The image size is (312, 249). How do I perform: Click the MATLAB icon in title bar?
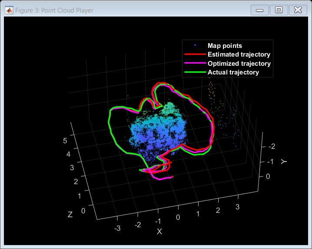[9, 10]
